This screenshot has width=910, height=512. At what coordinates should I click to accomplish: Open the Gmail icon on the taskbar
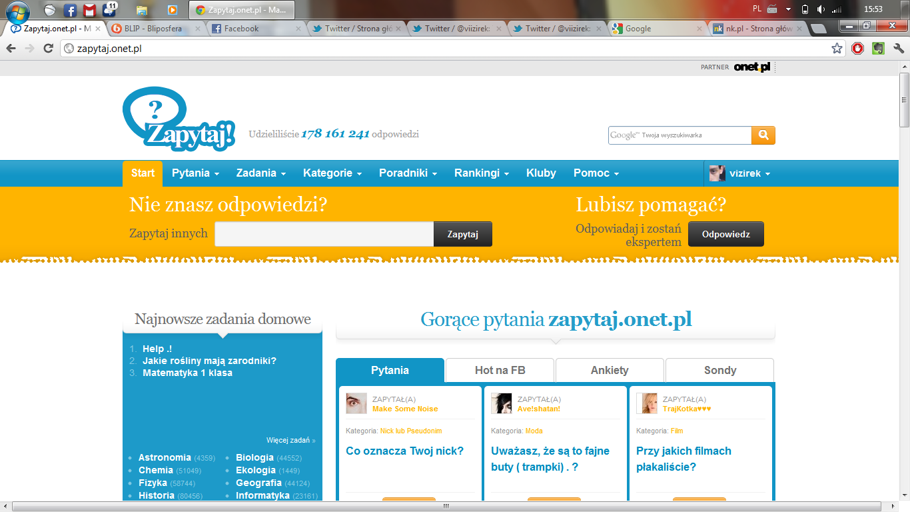89,10
